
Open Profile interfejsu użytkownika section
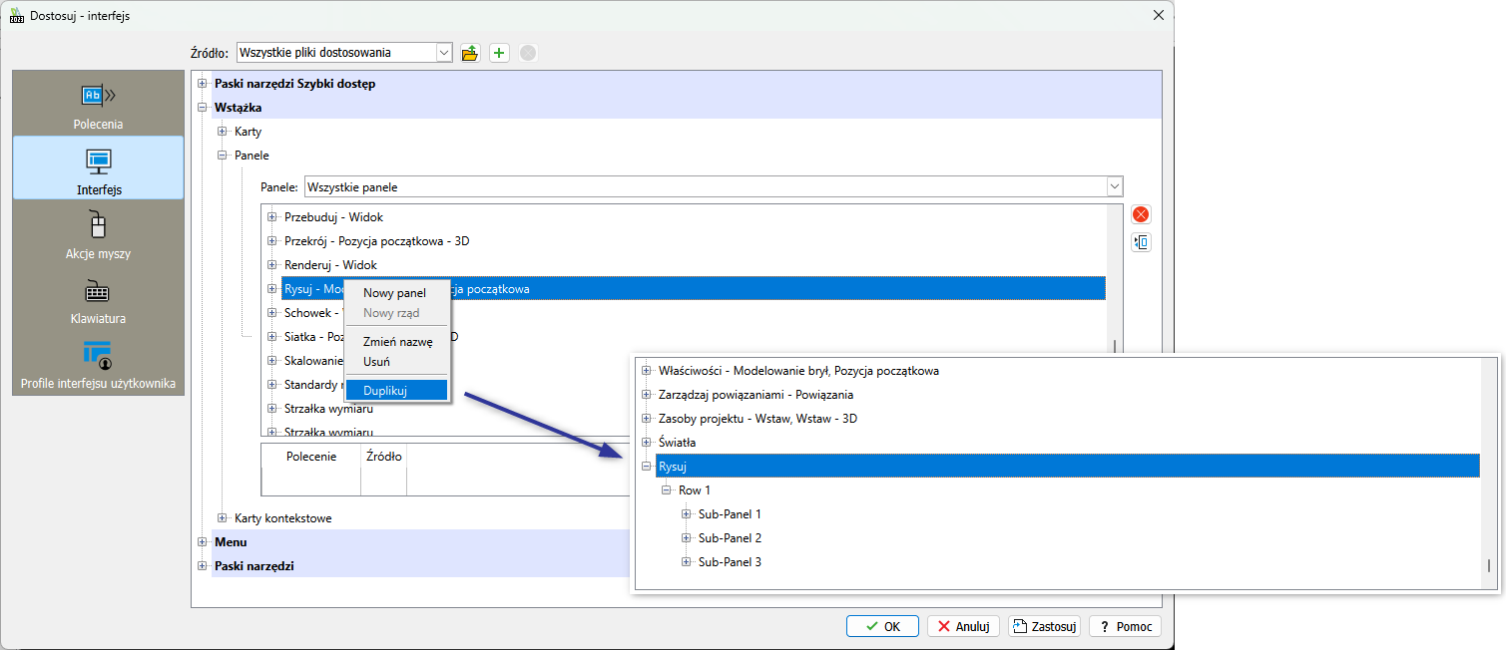click(x=98, y=363)
